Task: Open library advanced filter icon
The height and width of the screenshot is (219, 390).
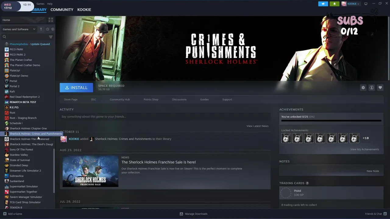Action: coord(51,37)
